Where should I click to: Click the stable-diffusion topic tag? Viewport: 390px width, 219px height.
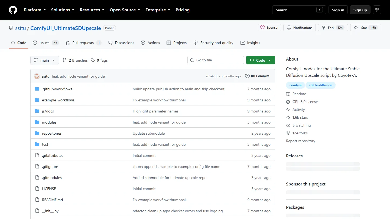(x=321, y=85)
